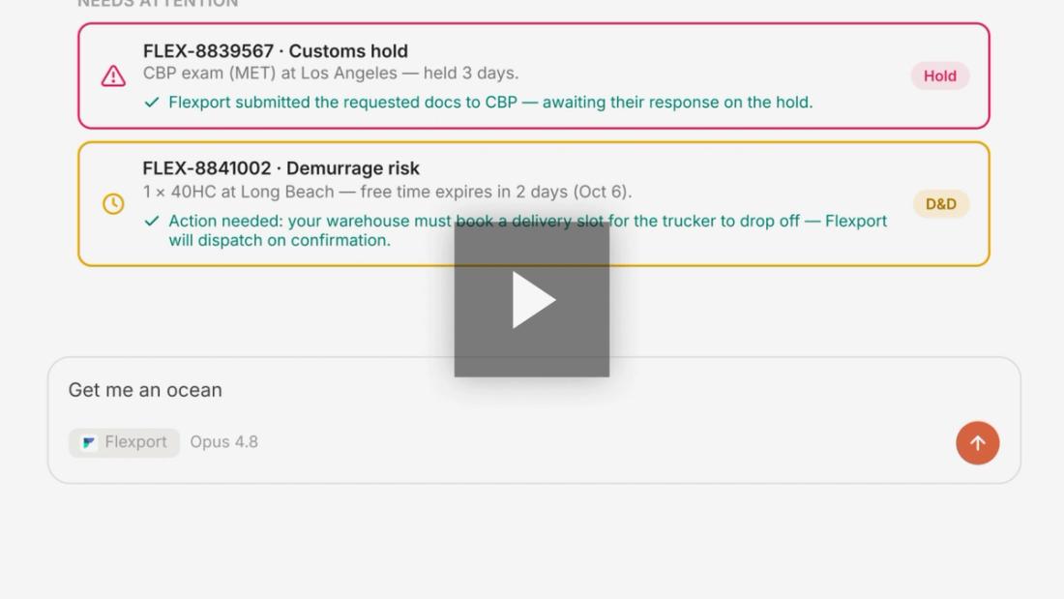Click the red warning triangle icon
Screen dimensions: 1064x599
[113, 76]
